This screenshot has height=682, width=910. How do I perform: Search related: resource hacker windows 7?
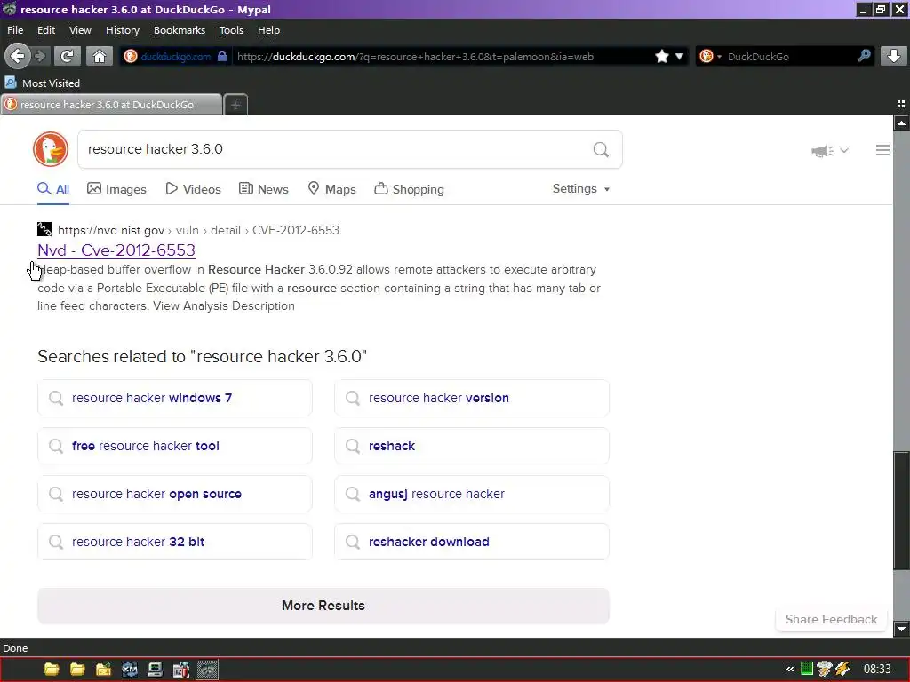click(175, 398)
